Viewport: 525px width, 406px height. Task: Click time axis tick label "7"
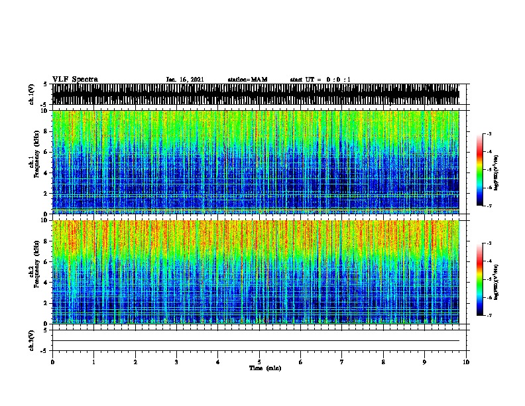pyautogui.click(x=342, y=362)
